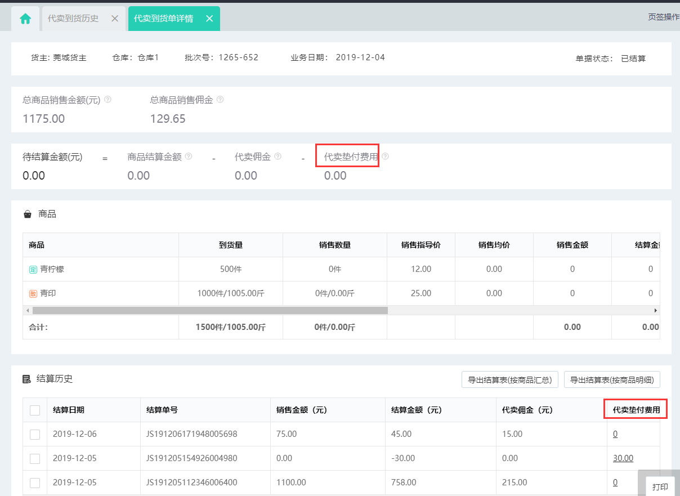Click help icon next to 商品结算金额

[189, 156]
